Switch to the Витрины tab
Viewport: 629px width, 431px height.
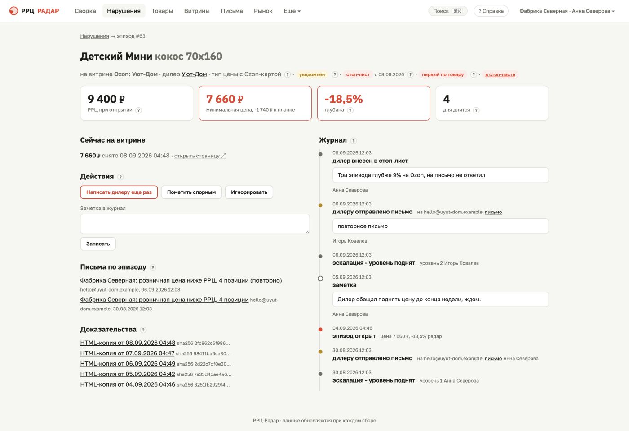pyautogui.click(x=197, y=11)
